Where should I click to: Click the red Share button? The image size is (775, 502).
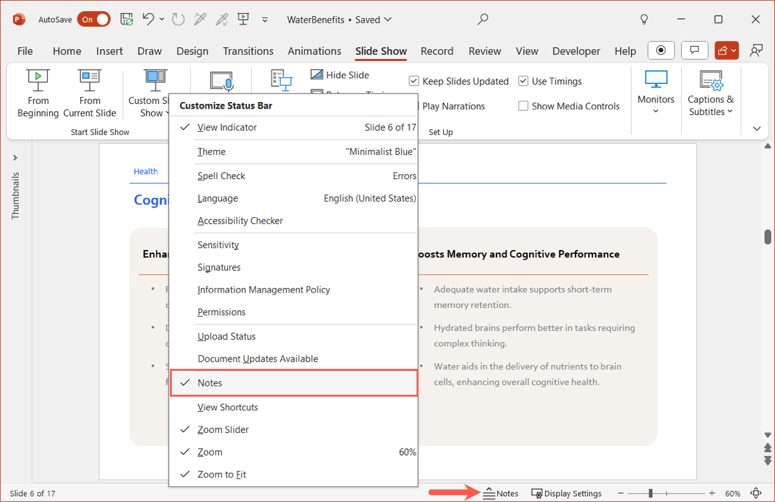pyautogui.click(x=727, y=50)
